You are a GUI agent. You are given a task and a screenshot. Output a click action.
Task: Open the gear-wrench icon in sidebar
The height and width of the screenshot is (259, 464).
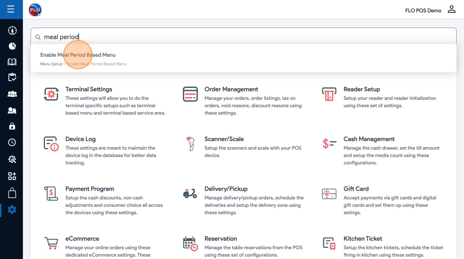(x=12, y=159)
